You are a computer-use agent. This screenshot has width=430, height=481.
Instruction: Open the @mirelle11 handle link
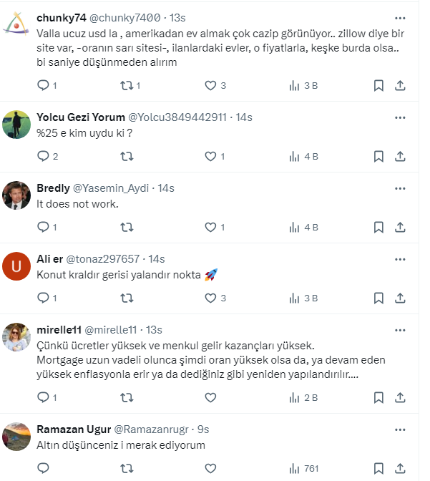[111, 329]
